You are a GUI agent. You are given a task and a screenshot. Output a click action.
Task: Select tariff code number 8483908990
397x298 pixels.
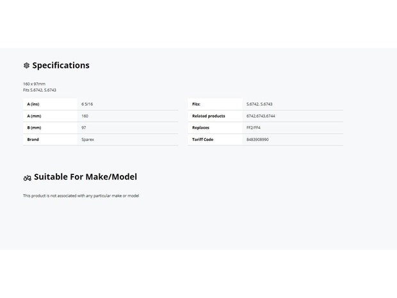[257, 140]
